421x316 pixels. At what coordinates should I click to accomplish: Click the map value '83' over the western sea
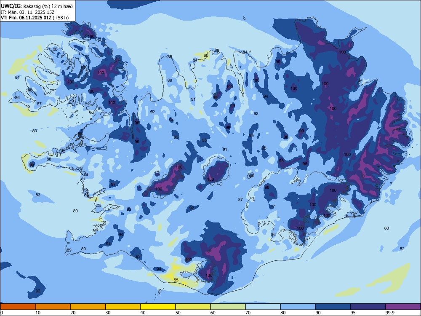tap(38, 195)
